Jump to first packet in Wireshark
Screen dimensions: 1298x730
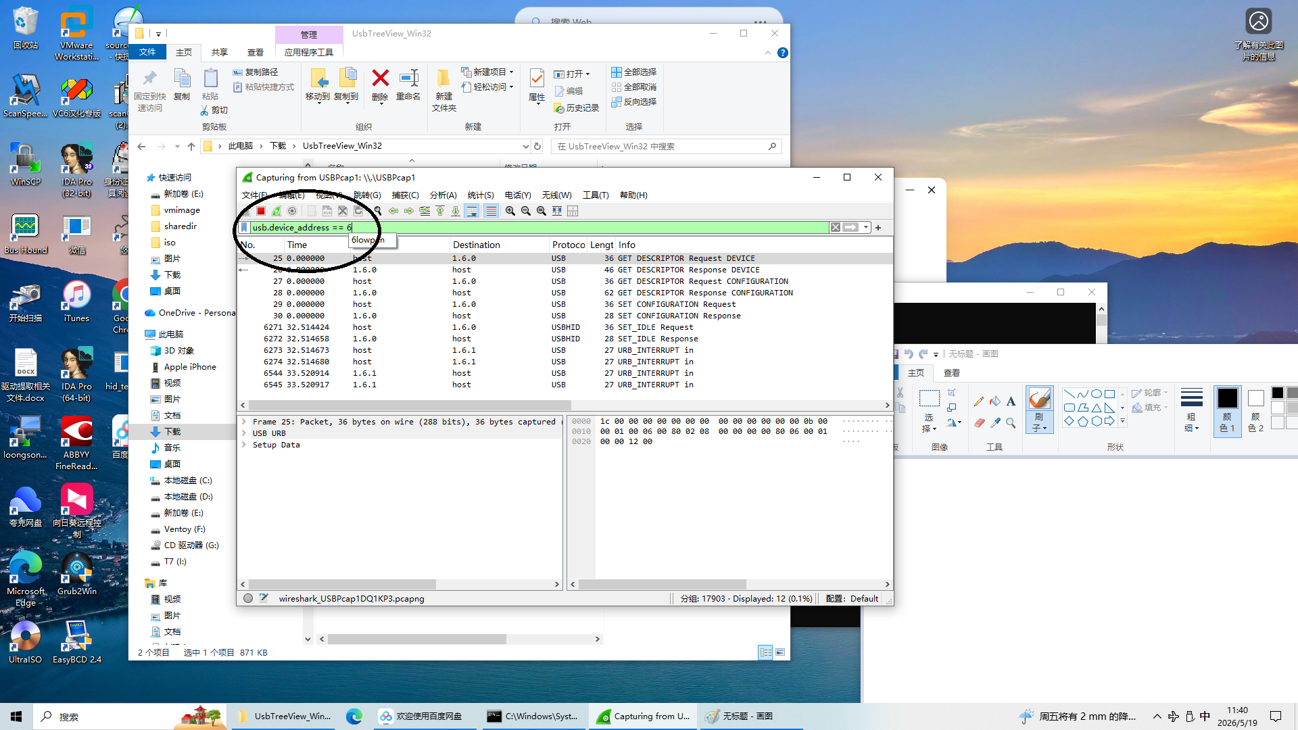click(440, 211)
